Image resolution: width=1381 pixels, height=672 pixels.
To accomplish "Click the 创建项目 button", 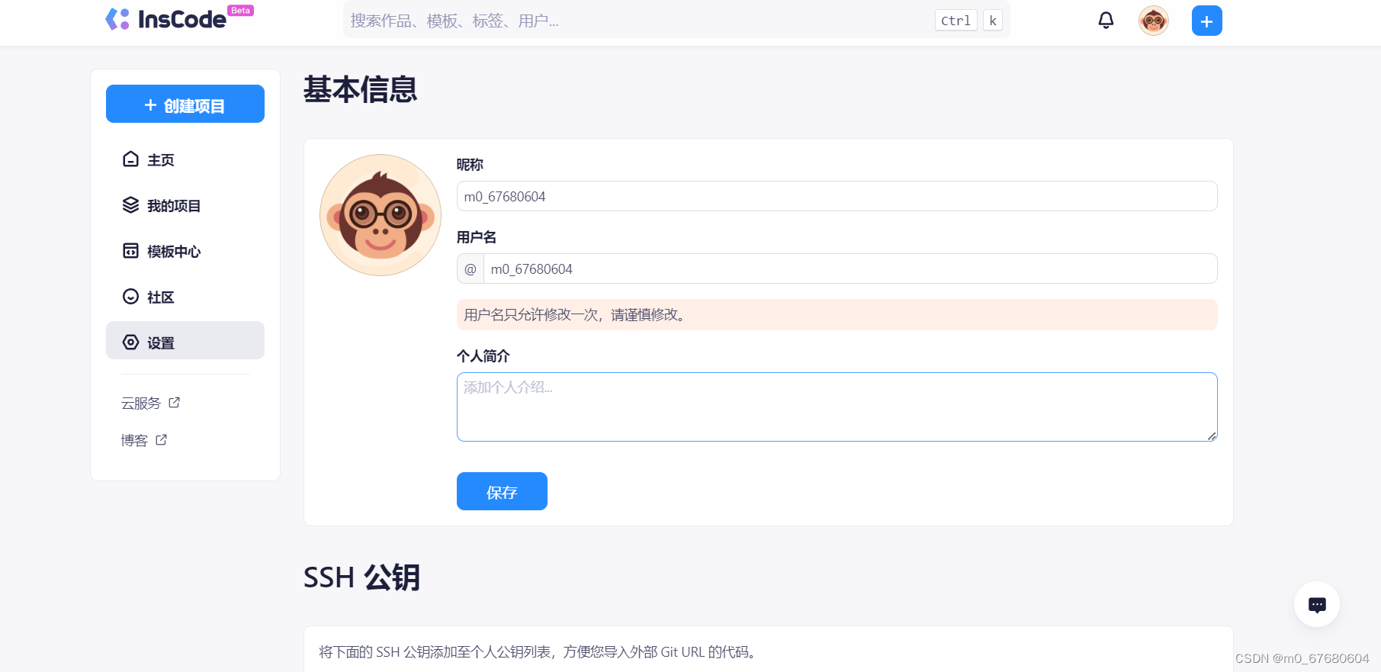I will pyautogui.click(x=185, y=104).
